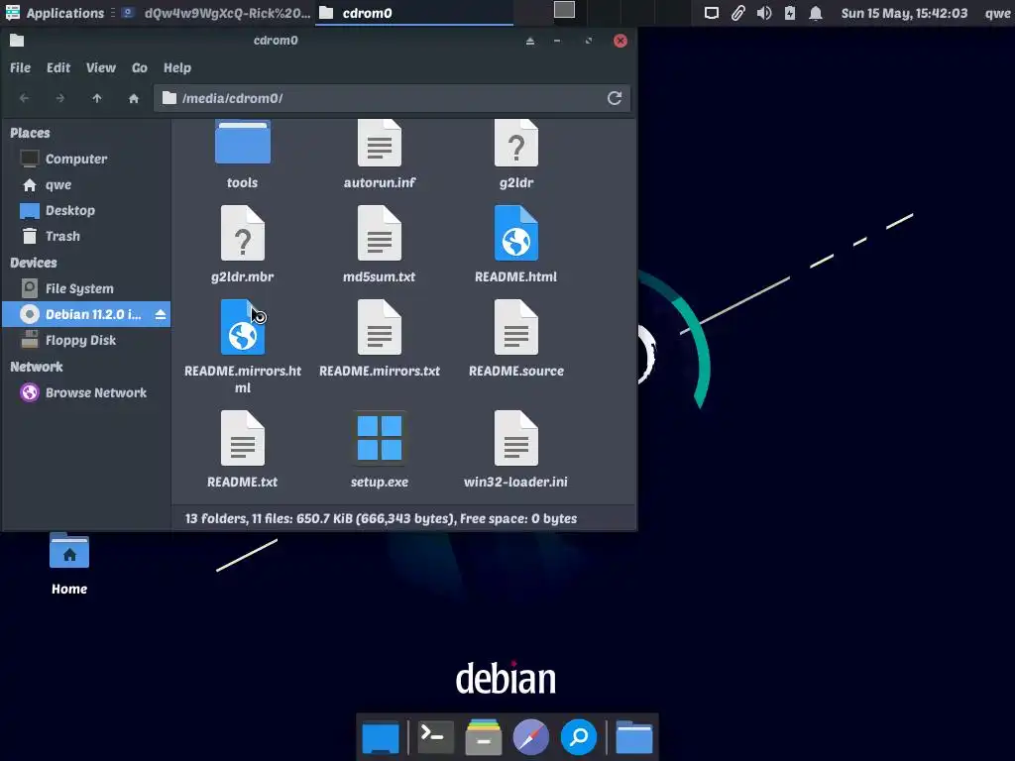Open notifications bell icon
Viewport: 1015px width, 761px height.
816,13
